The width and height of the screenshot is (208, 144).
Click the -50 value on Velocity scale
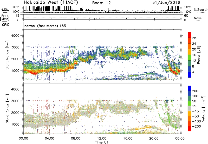(196, 116)
